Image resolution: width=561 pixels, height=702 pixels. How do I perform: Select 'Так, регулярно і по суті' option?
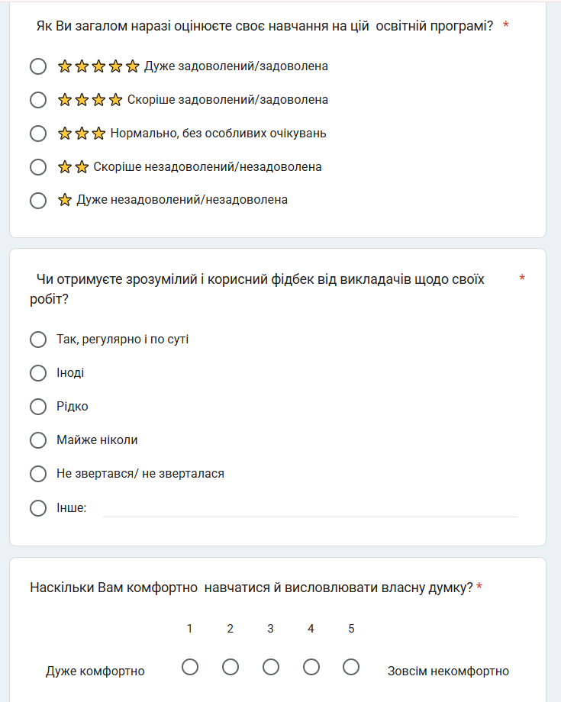[38, 340]
